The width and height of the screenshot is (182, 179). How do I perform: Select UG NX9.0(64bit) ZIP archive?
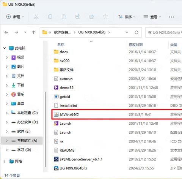click(73, 168)
